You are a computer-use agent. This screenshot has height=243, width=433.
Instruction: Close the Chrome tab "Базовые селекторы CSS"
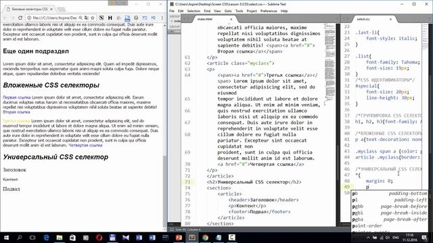pos(51,9)
